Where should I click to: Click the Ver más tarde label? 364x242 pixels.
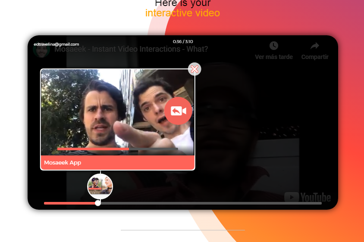coord(274,57)
